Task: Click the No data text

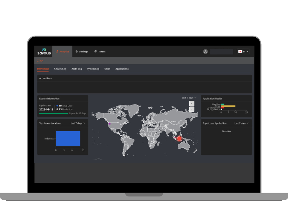Action: click(x=226, y=131)
